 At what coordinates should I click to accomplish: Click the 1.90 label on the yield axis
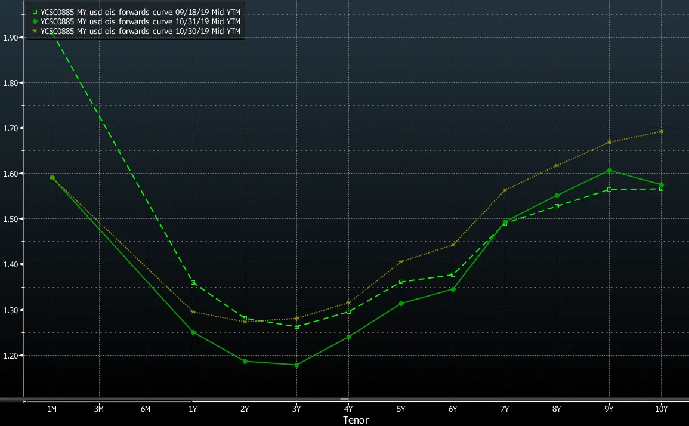click(x=11, y=37)
